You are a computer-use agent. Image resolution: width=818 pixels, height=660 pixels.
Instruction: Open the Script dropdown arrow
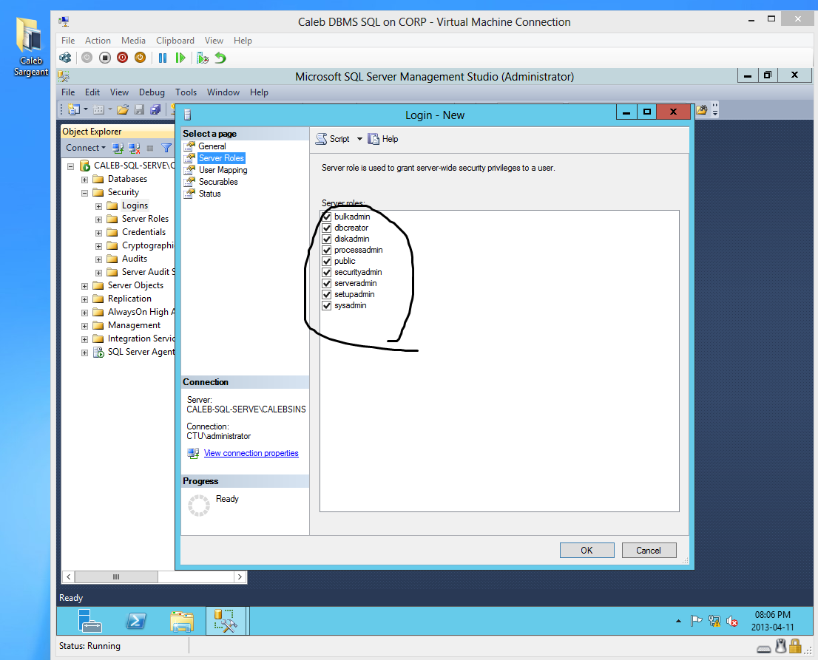[359, 139]
